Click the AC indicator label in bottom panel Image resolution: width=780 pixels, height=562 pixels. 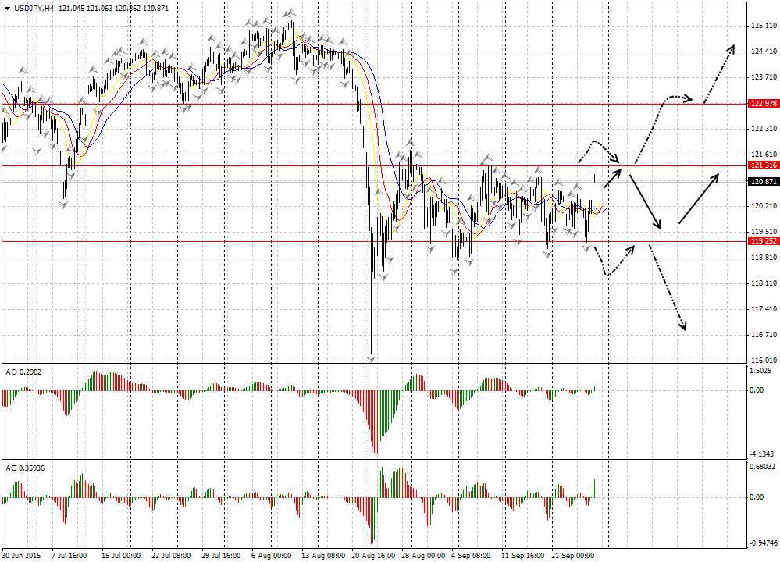[x=24, y=468]
